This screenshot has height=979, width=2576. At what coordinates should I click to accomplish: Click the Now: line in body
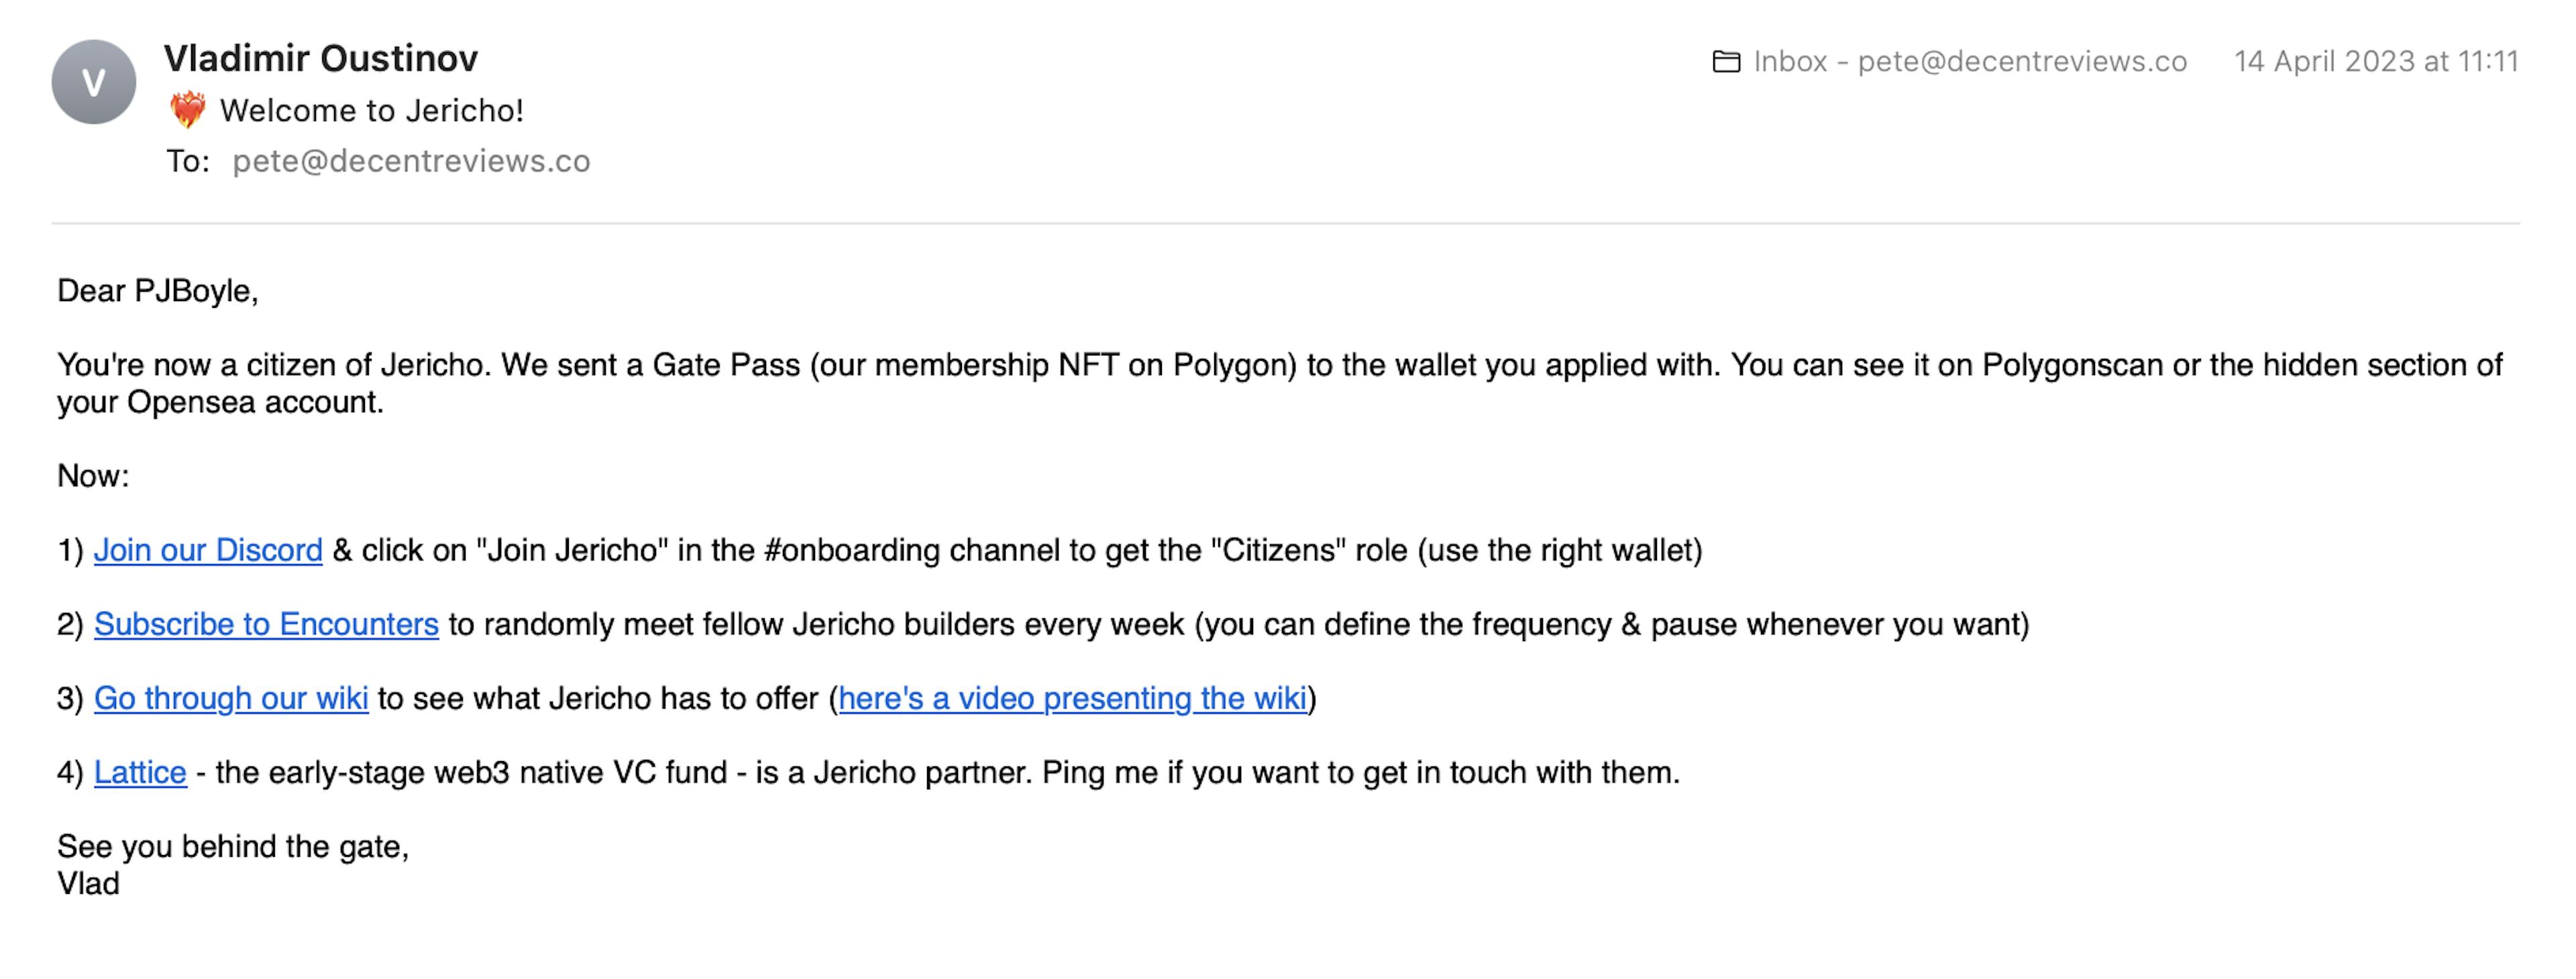pos(93,476)
